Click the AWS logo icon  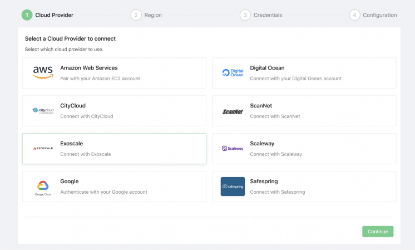(x=43, y=73)
